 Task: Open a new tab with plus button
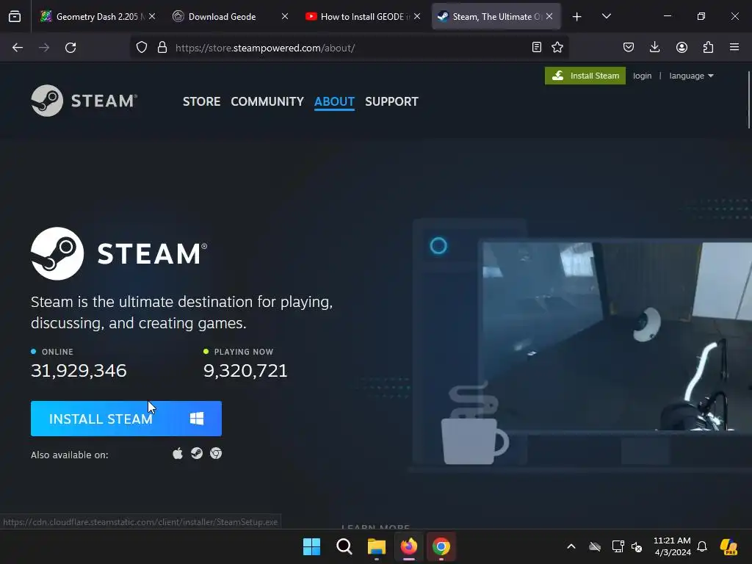(577, 17)
